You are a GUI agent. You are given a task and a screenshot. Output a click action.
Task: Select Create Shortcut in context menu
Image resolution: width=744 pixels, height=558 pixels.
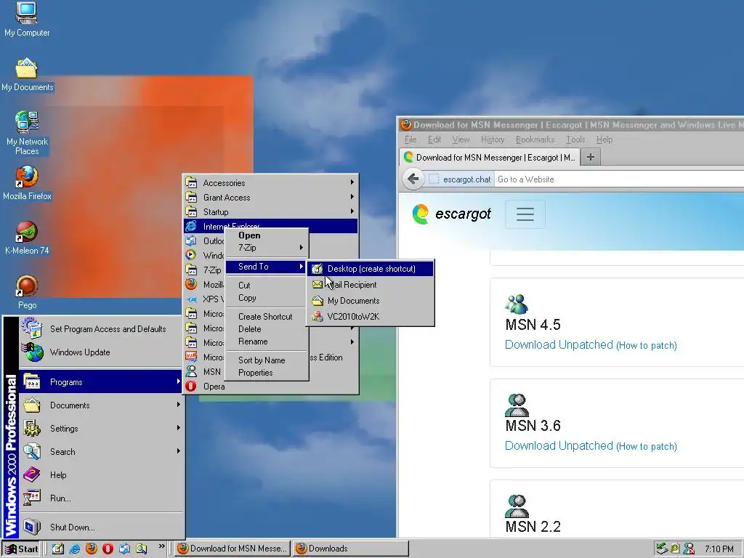coord(266,317)
